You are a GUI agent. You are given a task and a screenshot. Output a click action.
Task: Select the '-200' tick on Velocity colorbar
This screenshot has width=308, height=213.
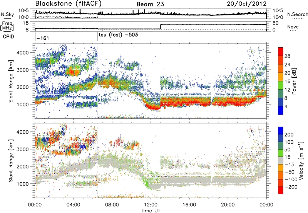point(291,187)
